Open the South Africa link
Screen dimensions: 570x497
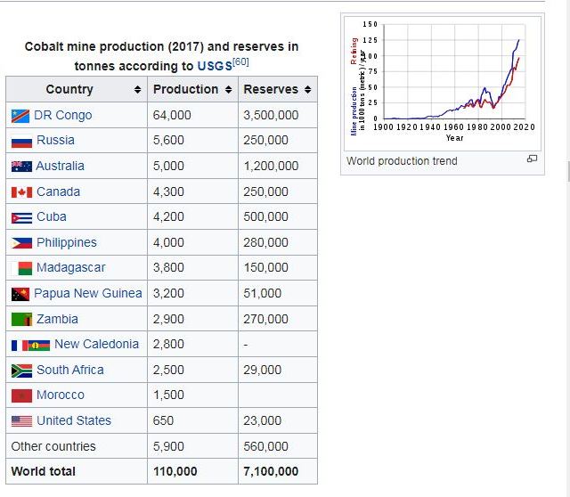click(x=69, y=370)
